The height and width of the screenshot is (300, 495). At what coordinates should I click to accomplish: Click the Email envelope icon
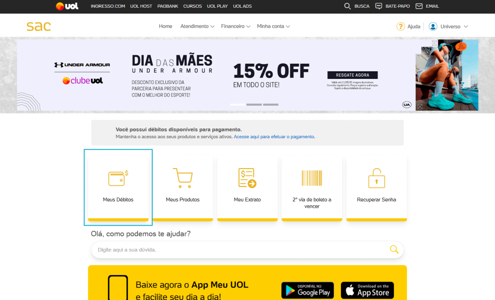(419, 6)
